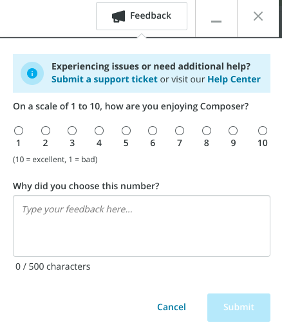The height and width of the screenshot is (325, 282).
Task: Select rating 5 radio button
Action: [x=126, y=131]
